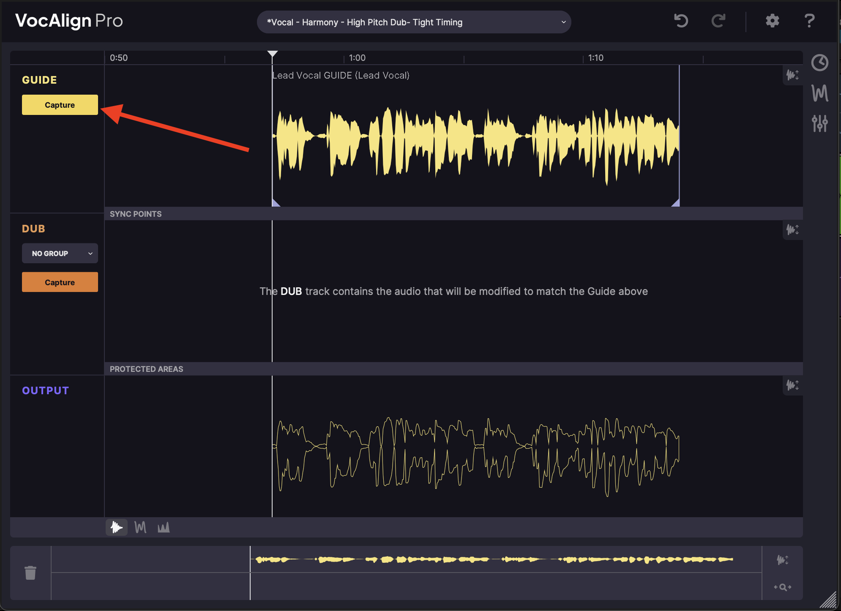Open the zoom magnifier control at bottom right

783,587
